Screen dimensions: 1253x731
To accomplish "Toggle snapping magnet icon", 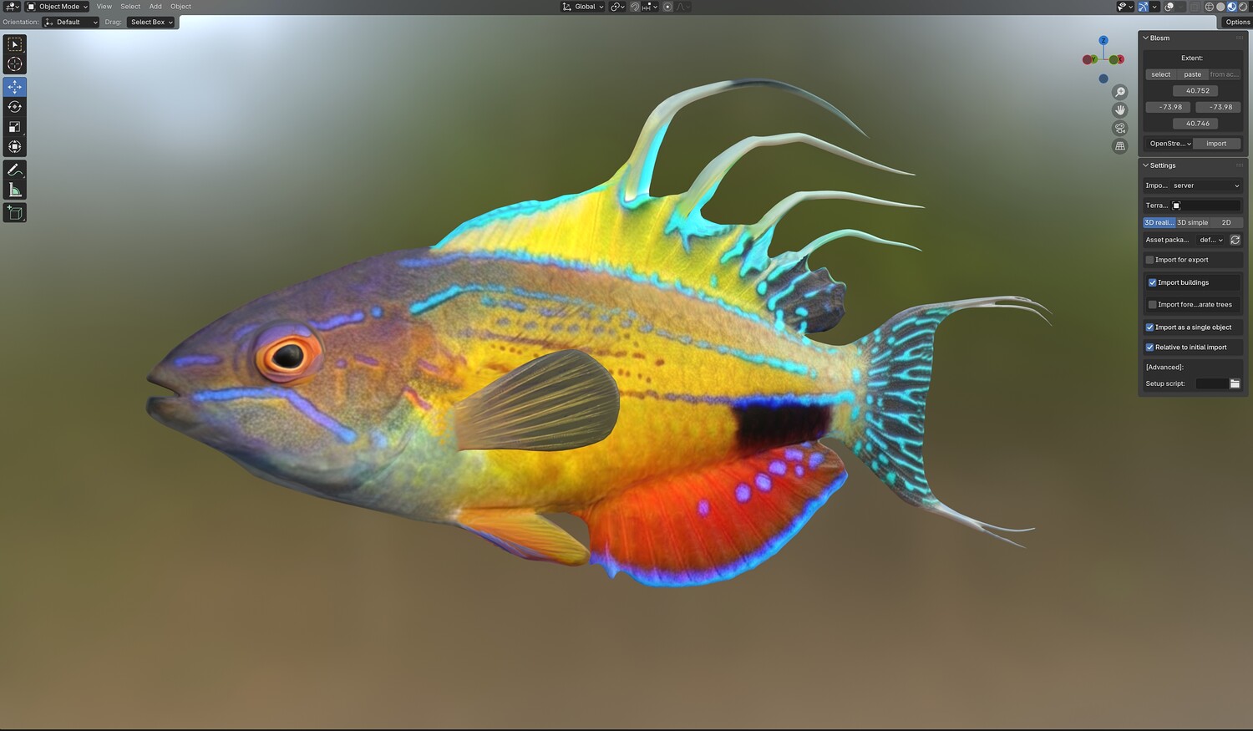I will coord(635,7).
